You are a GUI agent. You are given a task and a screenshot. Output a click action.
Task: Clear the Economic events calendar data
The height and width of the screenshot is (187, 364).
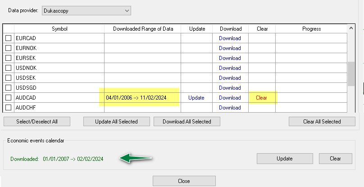tap(336, 159)
